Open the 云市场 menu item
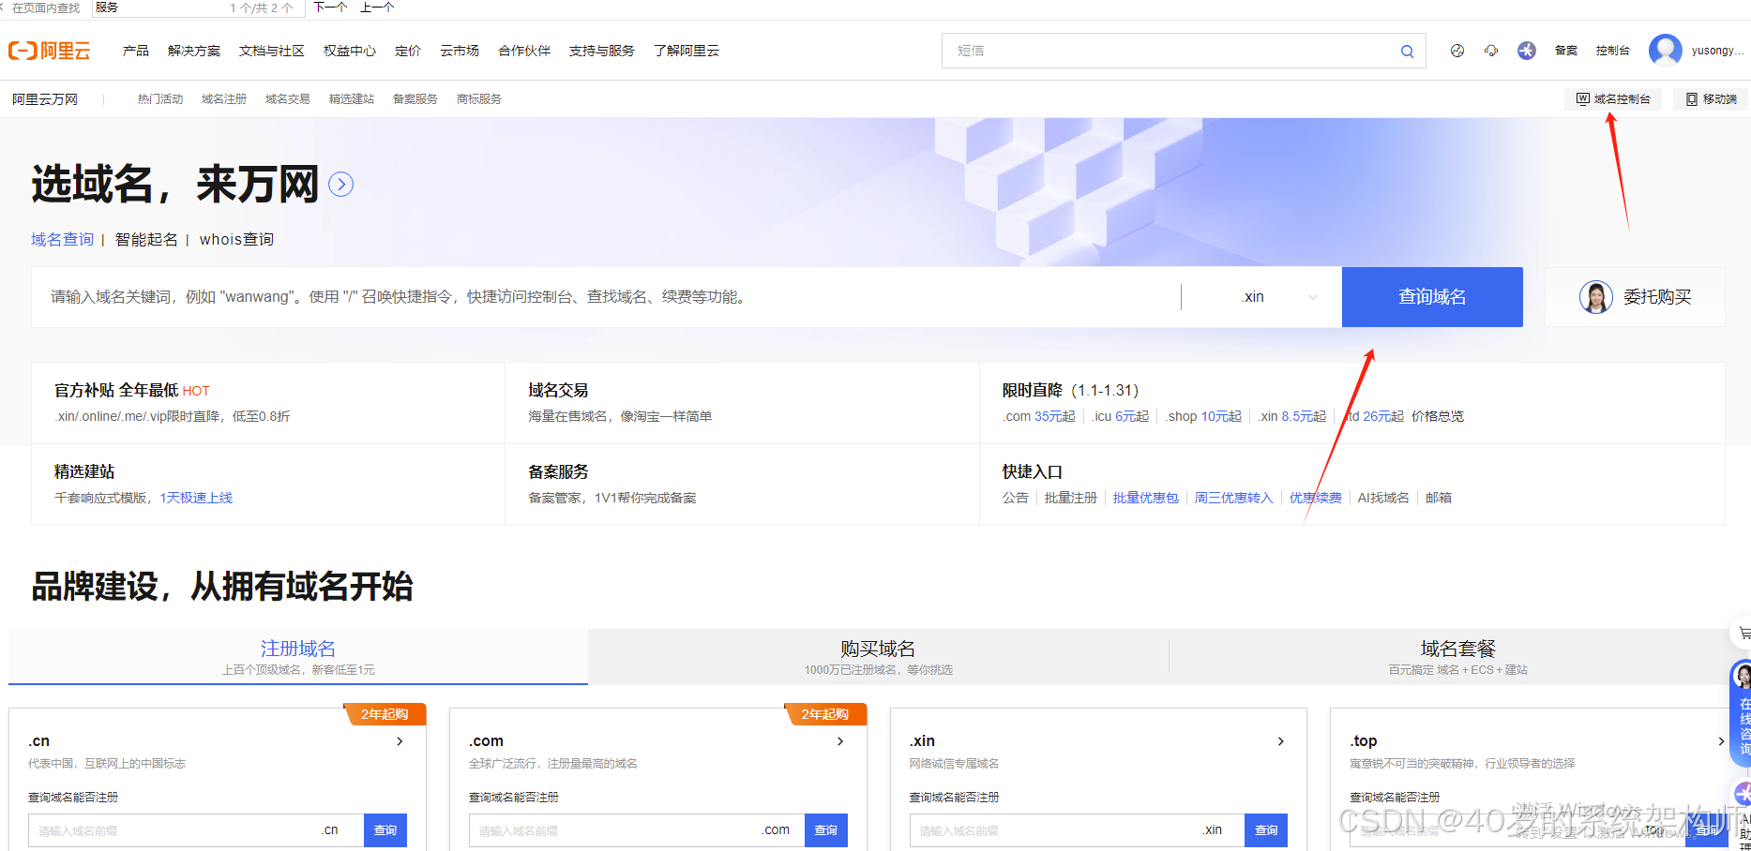 [459, 51]
